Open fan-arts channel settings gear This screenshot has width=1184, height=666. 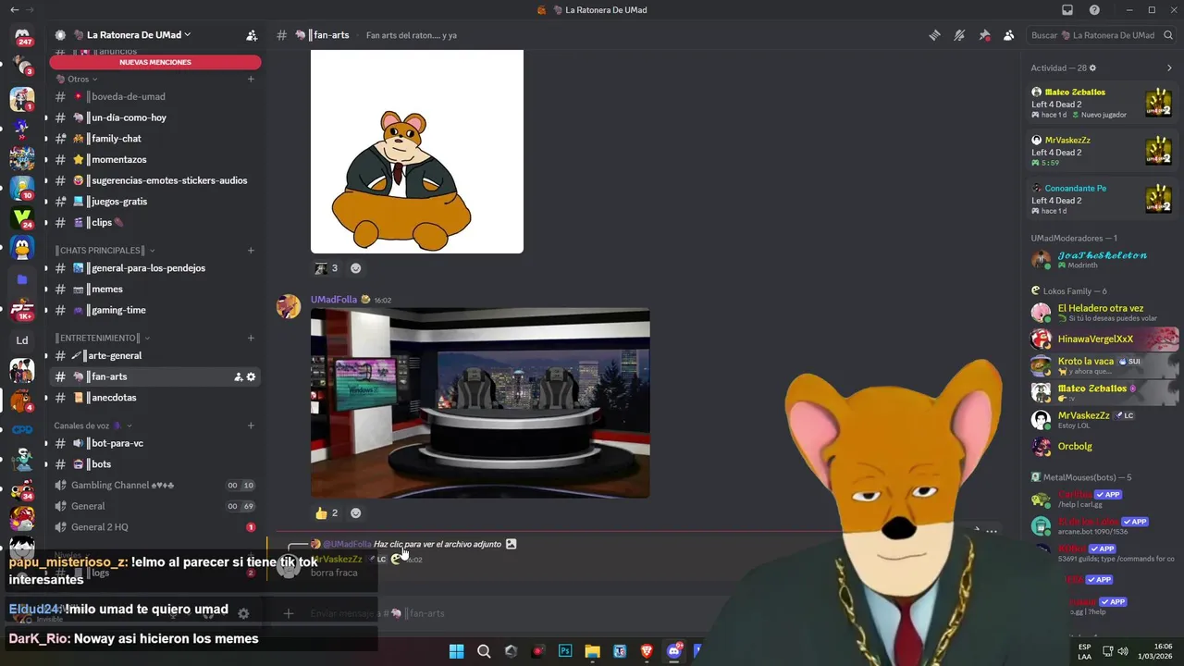(251, 376)
